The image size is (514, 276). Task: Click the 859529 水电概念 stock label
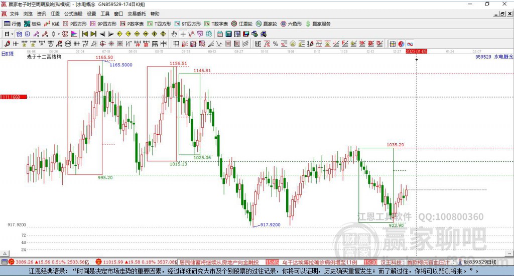coord(494,57)
